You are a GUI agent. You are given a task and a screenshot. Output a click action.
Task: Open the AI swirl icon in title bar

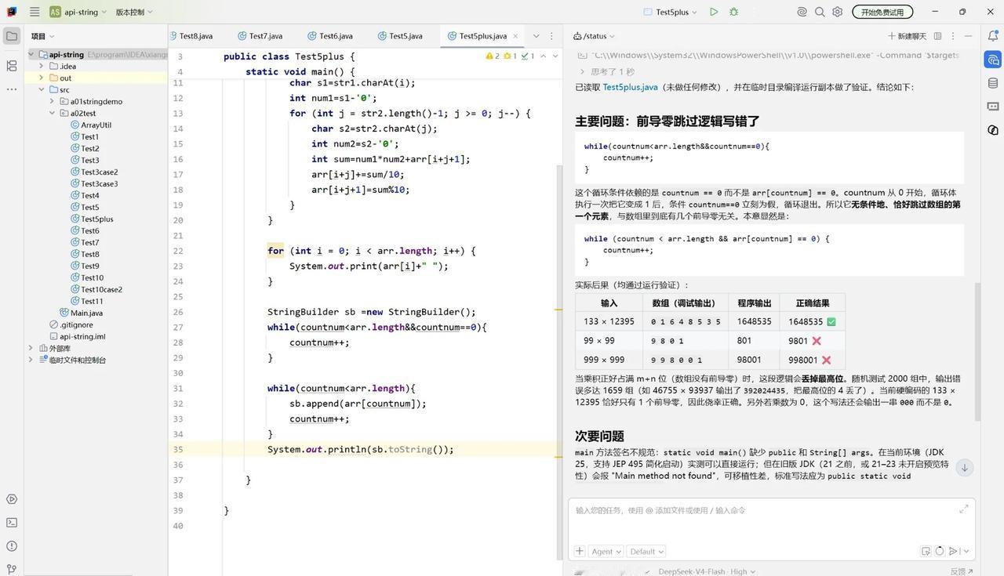(802, 12)
